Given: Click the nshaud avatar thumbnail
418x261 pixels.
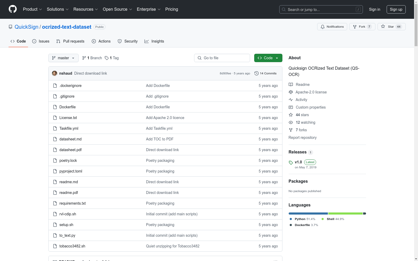Looking at the screenshot, I should (55, 73).
